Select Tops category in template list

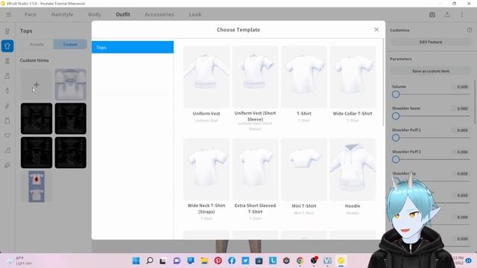click(133, 47)
